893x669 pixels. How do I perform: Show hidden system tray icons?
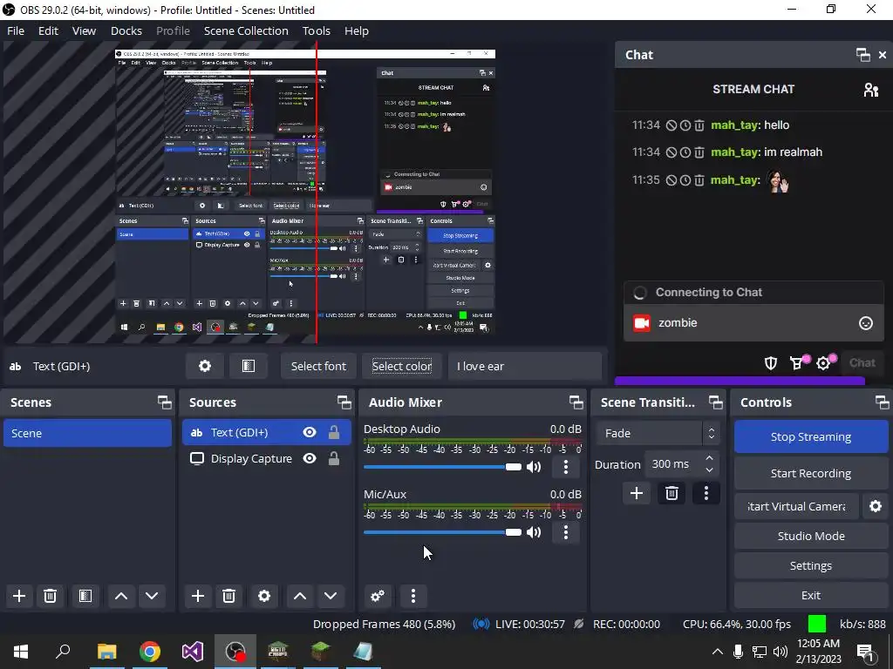tap(718, 652)
